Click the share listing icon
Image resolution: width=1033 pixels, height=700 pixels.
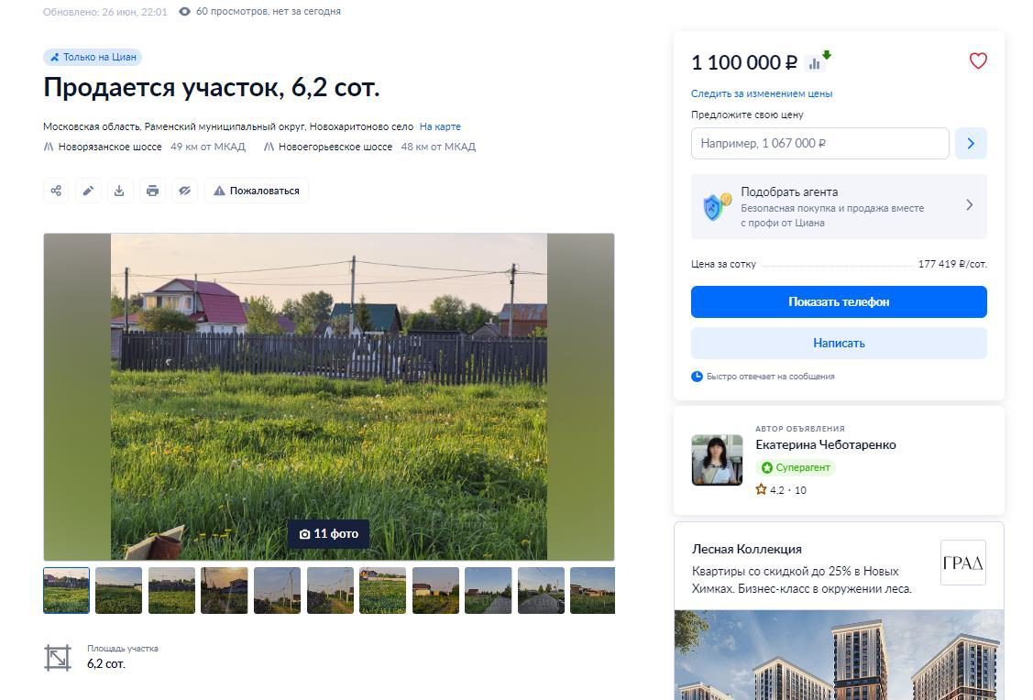tap(56, 191)
